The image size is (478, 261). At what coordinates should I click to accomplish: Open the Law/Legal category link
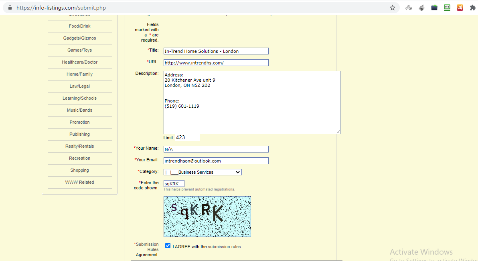point(79,86)
